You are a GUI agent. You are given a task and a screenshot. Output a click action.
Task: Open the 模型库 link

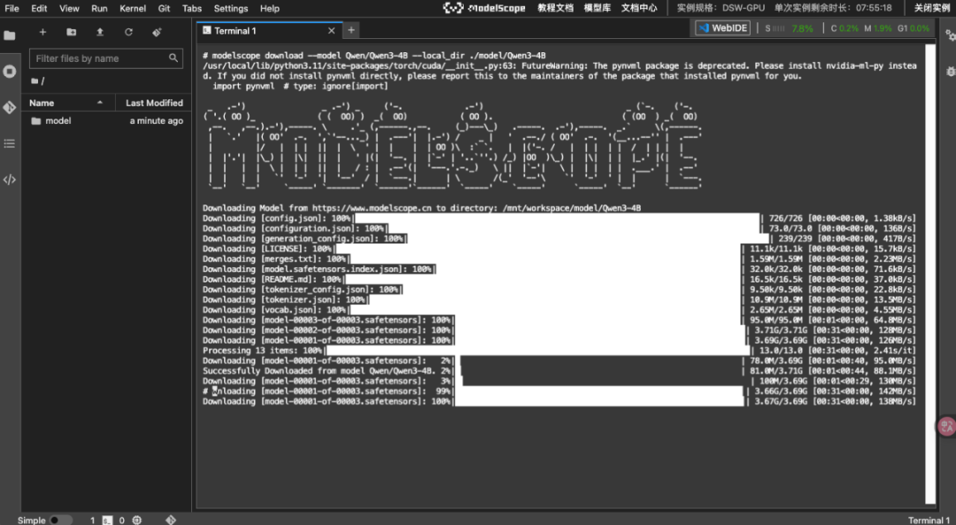coord(597,8)
